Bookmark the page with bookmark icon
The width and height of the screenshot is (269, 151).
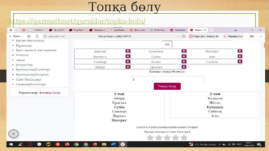(x=184, y=36)
